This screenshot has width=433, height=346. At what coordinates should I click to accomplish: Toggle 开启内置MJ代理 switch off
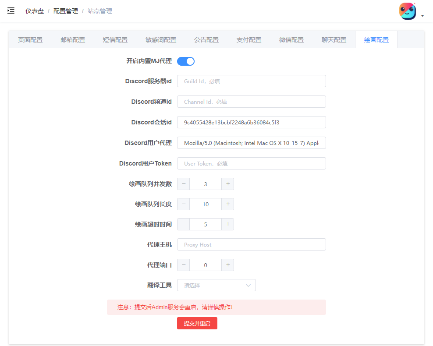point(185,61)
